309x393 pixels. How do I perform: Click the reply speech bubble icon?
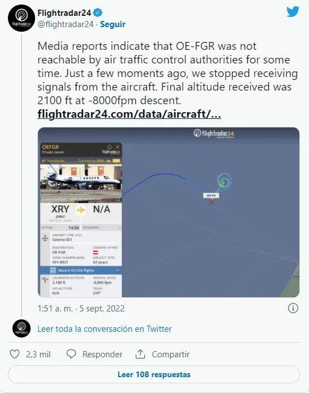click(71, 354)
